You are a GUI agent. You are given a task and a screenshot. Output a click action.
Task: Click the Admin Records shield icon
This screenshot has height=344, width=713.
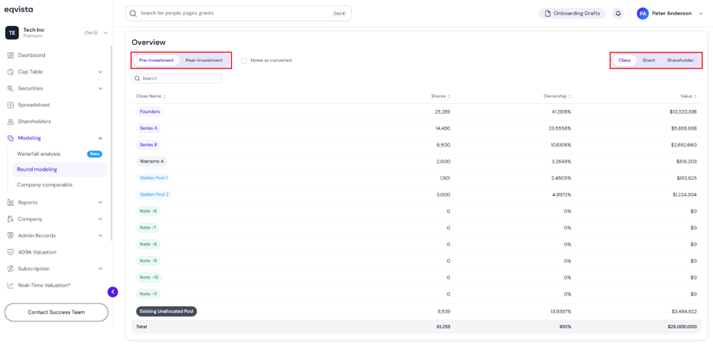pos(11,236)
